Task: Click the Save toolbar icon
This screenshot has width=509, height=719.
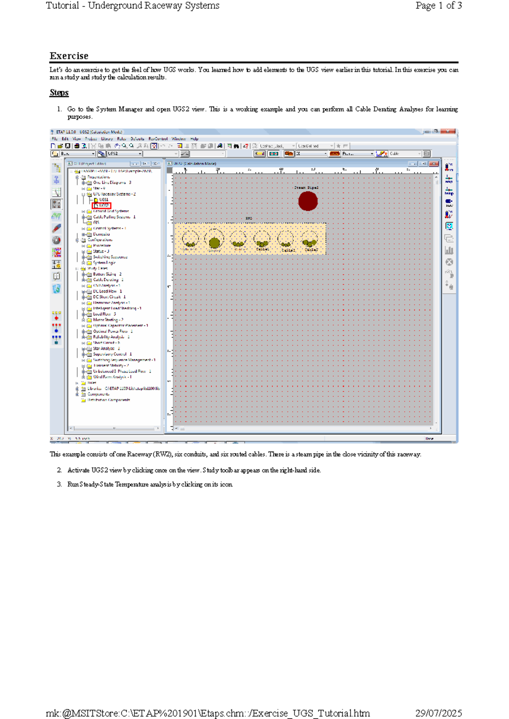Action: coord(67,146)
